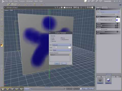Image resolution: width=122 pixels, height=91 pixels.
Task: Click the orange paint bucket tool in sidebar
Action: pos(2,45)
